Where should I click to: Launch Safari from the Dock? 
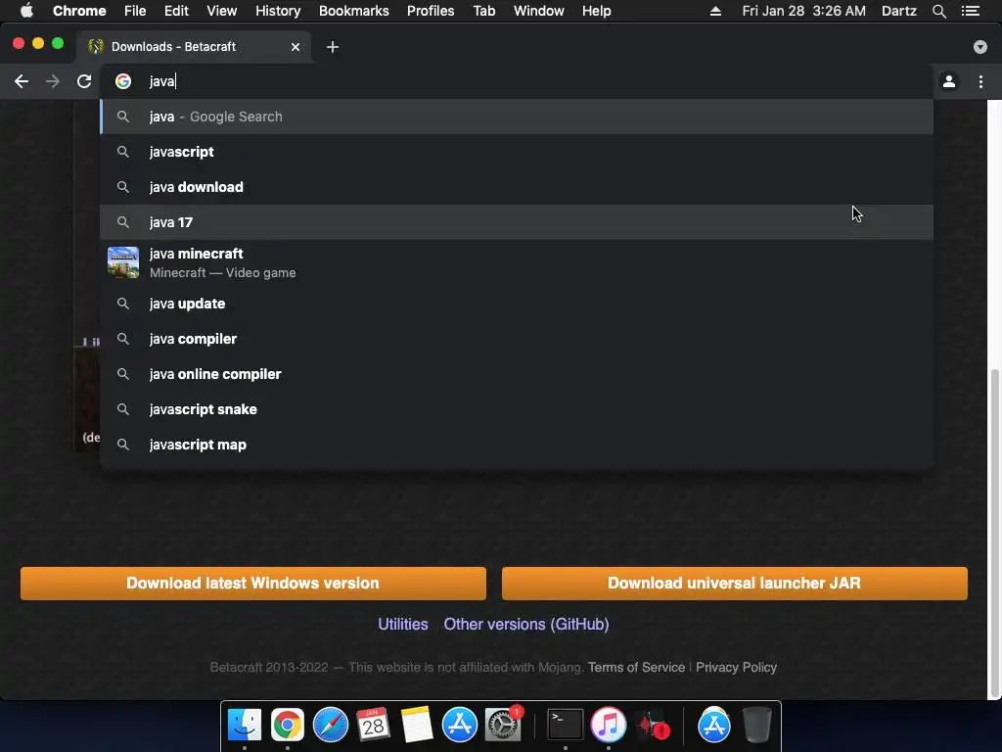pyautogui.click(x=331, y=726)
